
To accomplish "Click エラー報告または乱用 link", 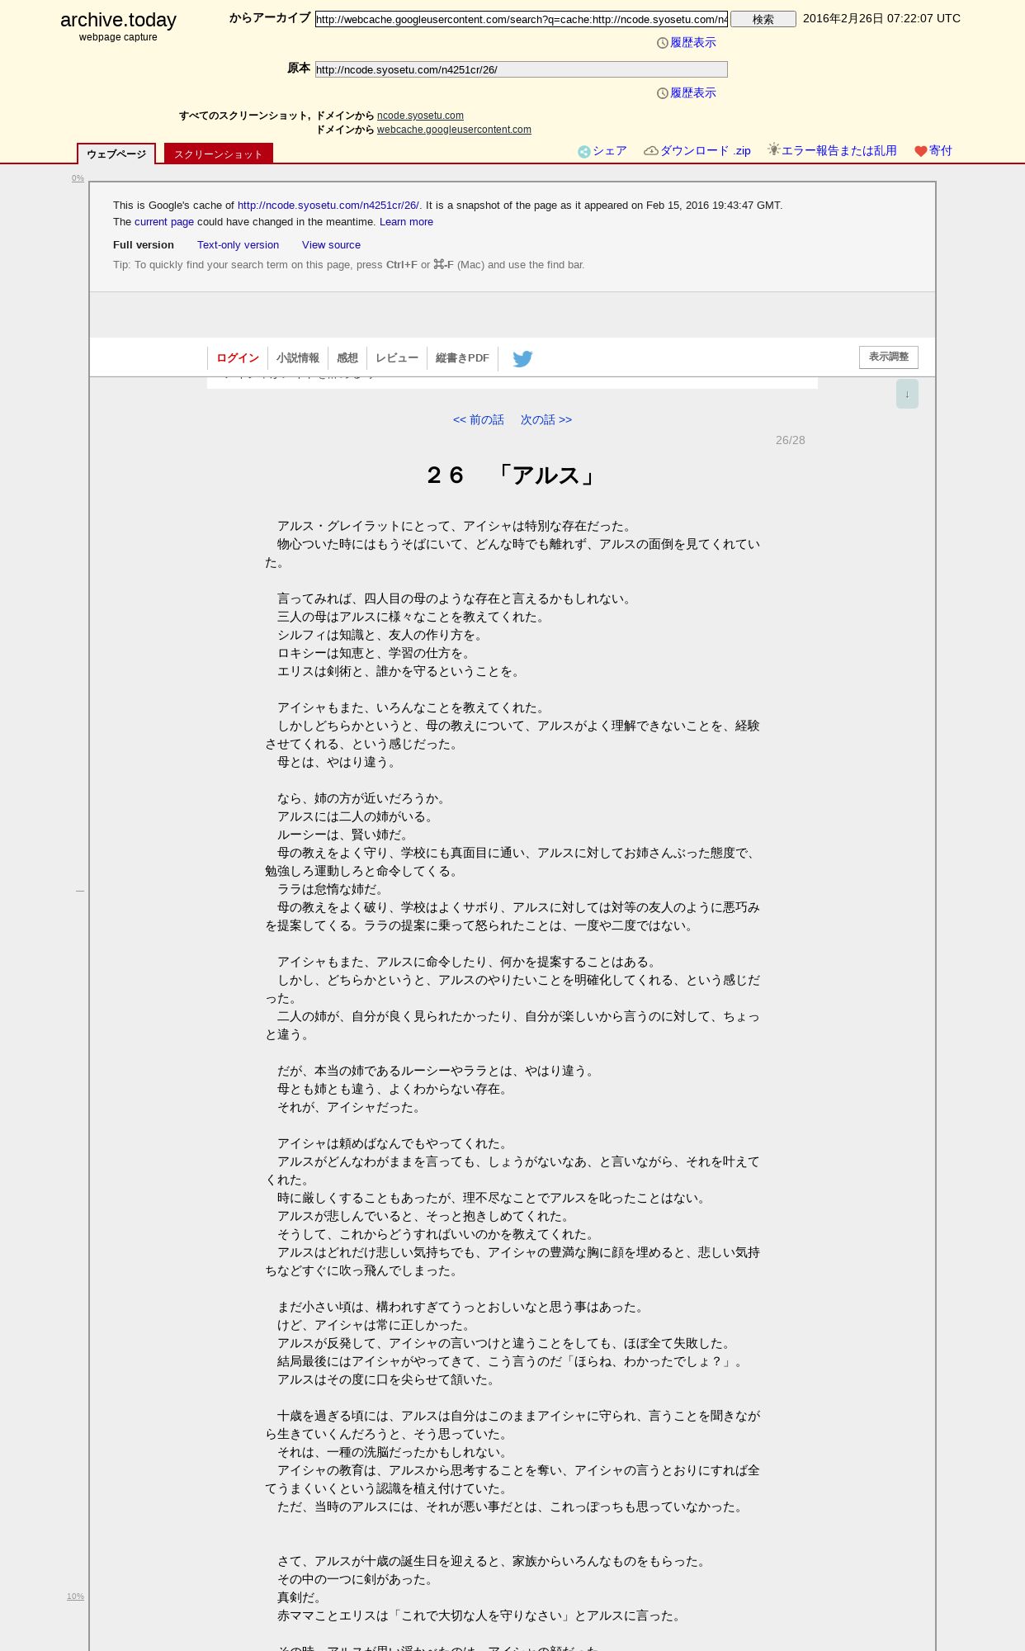I will coord(839,151).
